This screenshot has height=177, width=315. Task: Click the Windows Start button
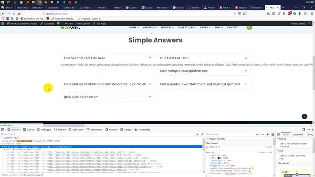coord(3,2)
